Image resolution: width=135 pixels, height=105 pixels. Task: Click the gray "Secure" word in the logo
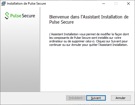click(28, 16)
